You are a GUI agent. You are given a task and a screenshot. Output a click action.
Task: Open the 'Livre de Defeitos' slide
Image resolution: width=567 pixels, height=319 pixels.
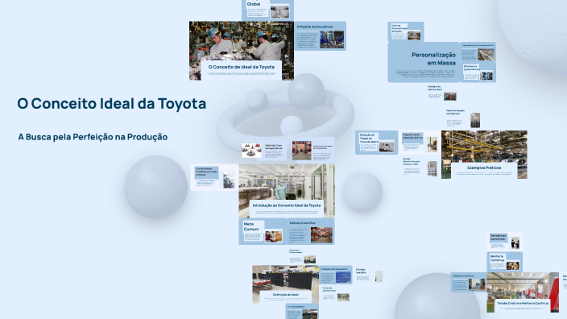(302, 312)
